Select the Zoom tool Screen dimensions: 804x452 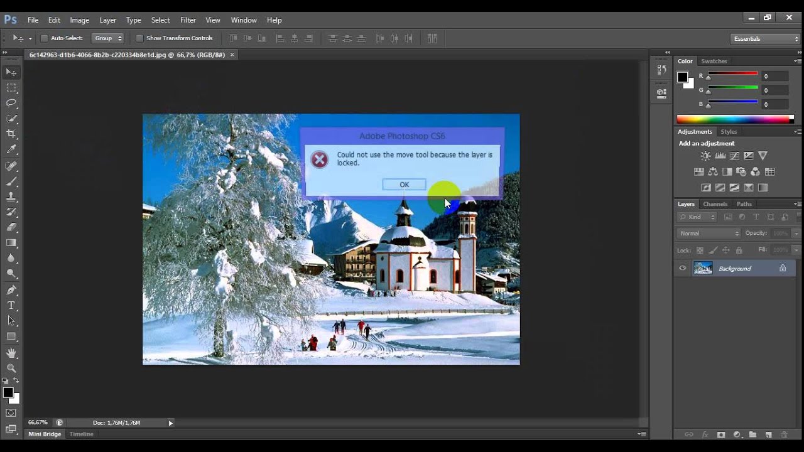[11, 369]
